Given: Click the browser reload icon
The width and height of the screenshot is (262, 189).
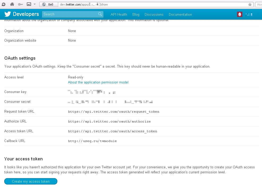Looking at the screenshot, I should pyautogui.click(x=3, y=4).
